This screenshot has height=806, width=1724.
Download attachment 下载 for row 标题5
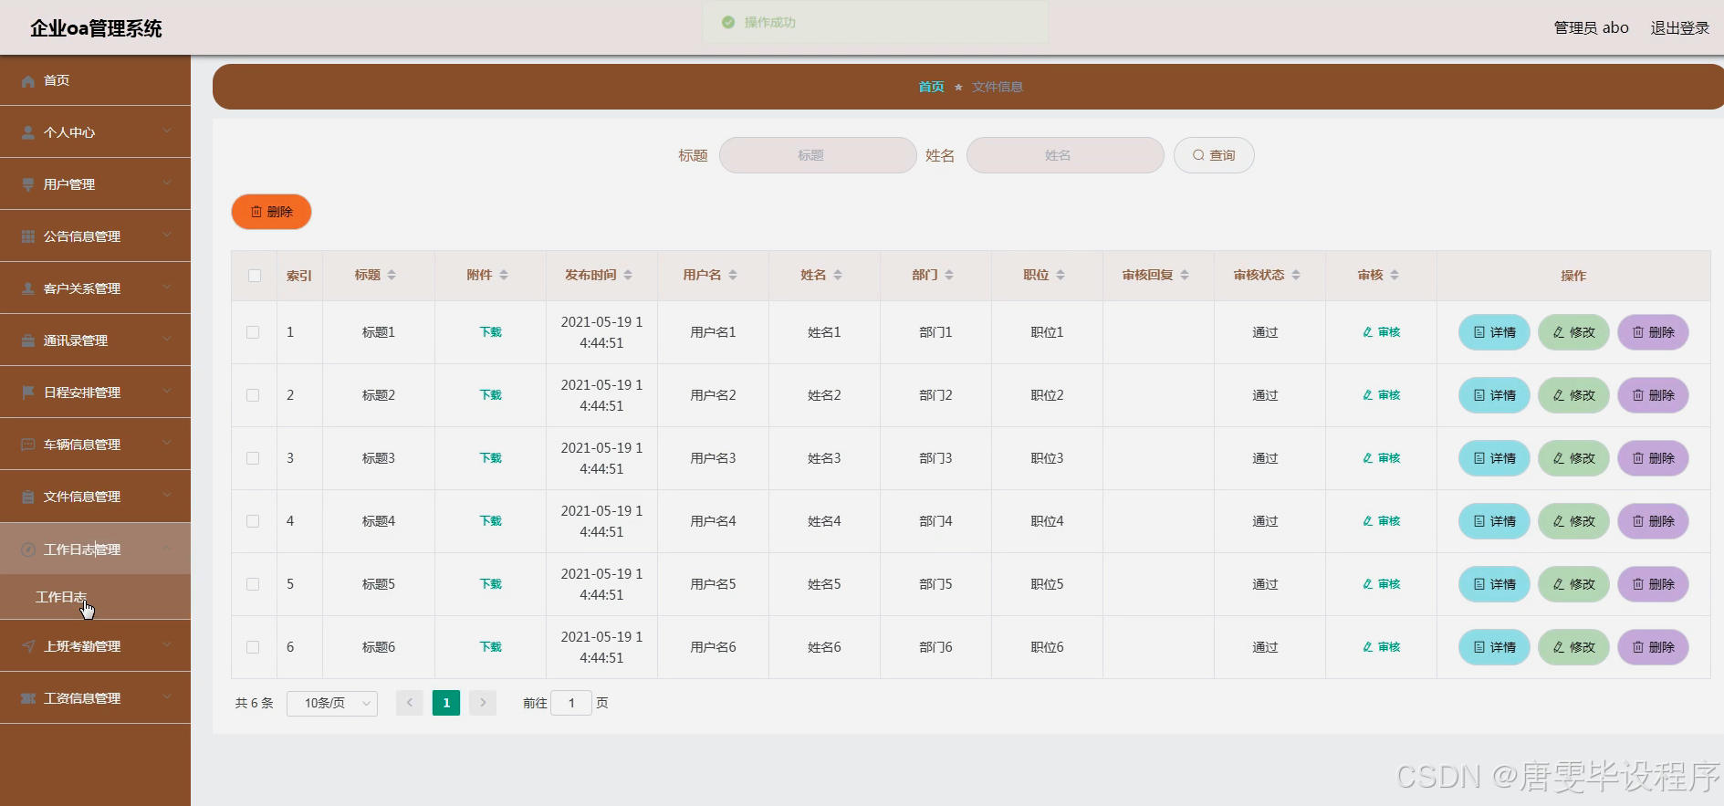[491, 584]
